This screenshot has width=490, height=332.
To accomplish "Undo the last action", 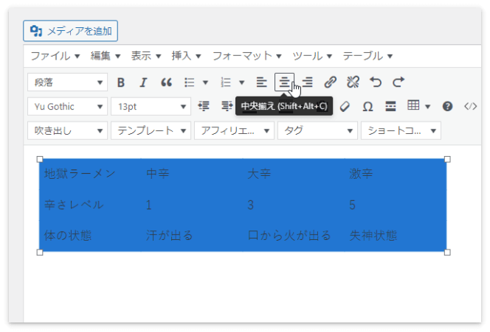I will pyautogui.click(x=376, y=82).
